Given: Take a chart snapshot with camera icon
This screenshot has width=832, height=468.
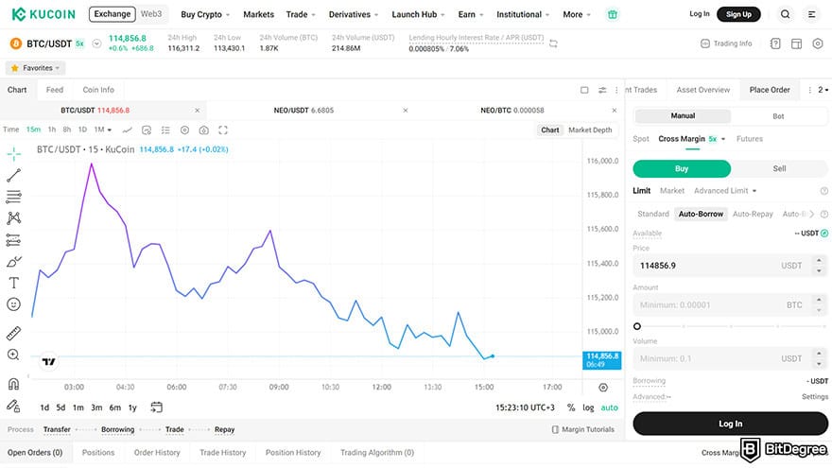Looking at the screenshot, I should 204,130.
